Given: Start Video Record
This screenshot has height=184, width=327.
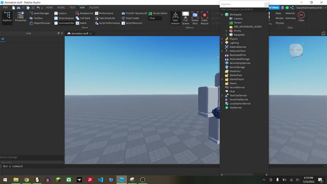Looking at the screenshot, I should (x=204, y=18).
